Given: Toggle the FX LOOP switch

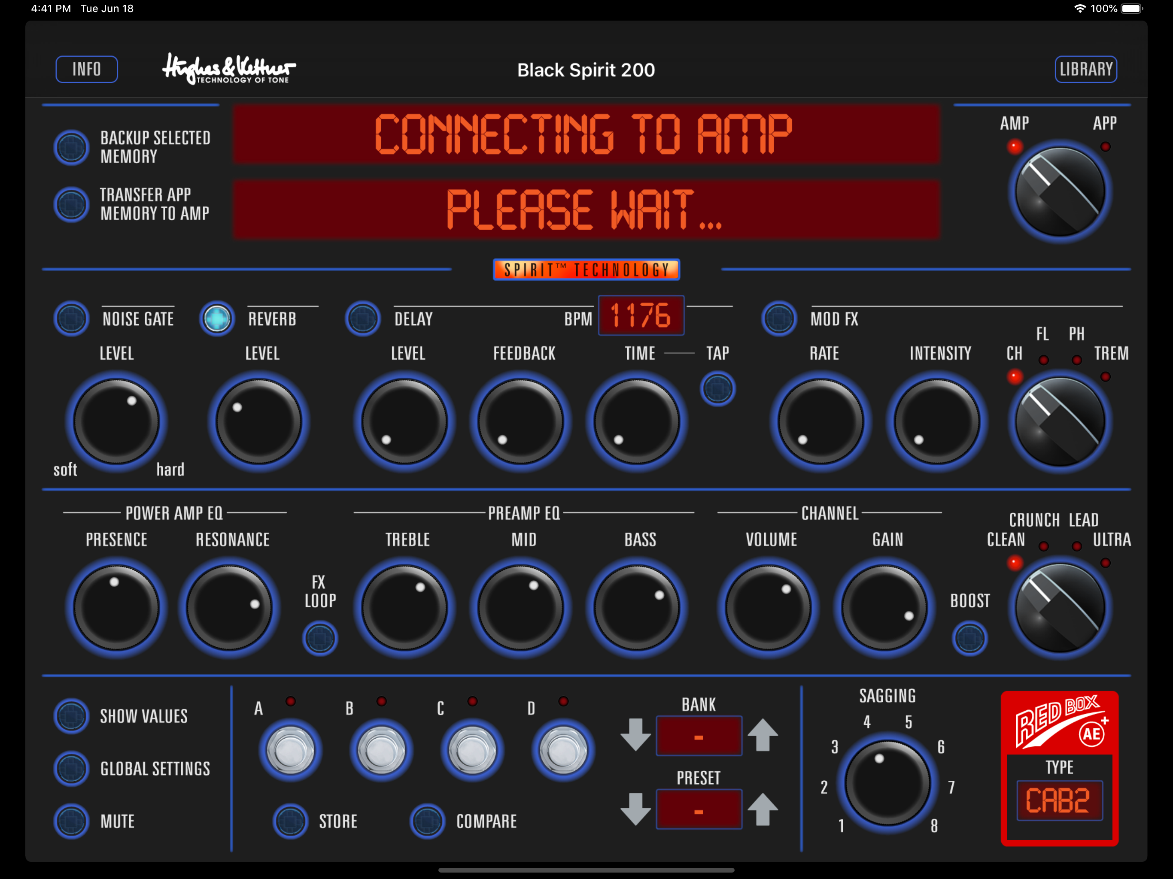Looking at the screenshot, I should (x=320, y=638).
